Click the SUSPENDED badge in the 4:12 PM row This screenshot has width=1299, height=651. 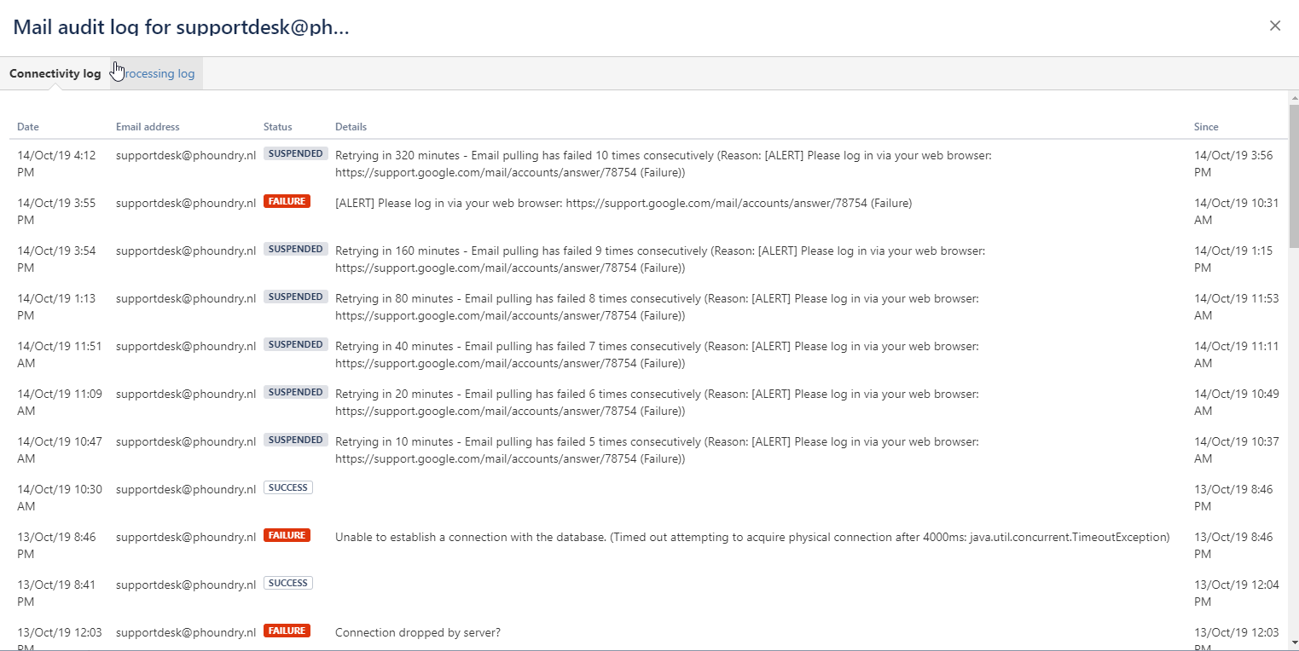tap(295, 153)
